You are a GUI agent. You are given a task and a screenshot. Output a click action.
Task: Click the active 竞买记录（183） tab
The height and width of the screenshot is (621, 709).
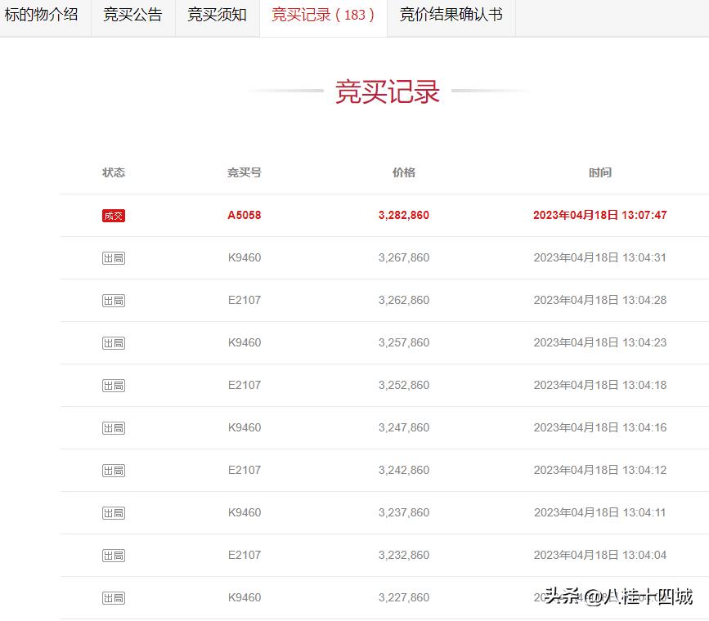click(x=323, y=15)
